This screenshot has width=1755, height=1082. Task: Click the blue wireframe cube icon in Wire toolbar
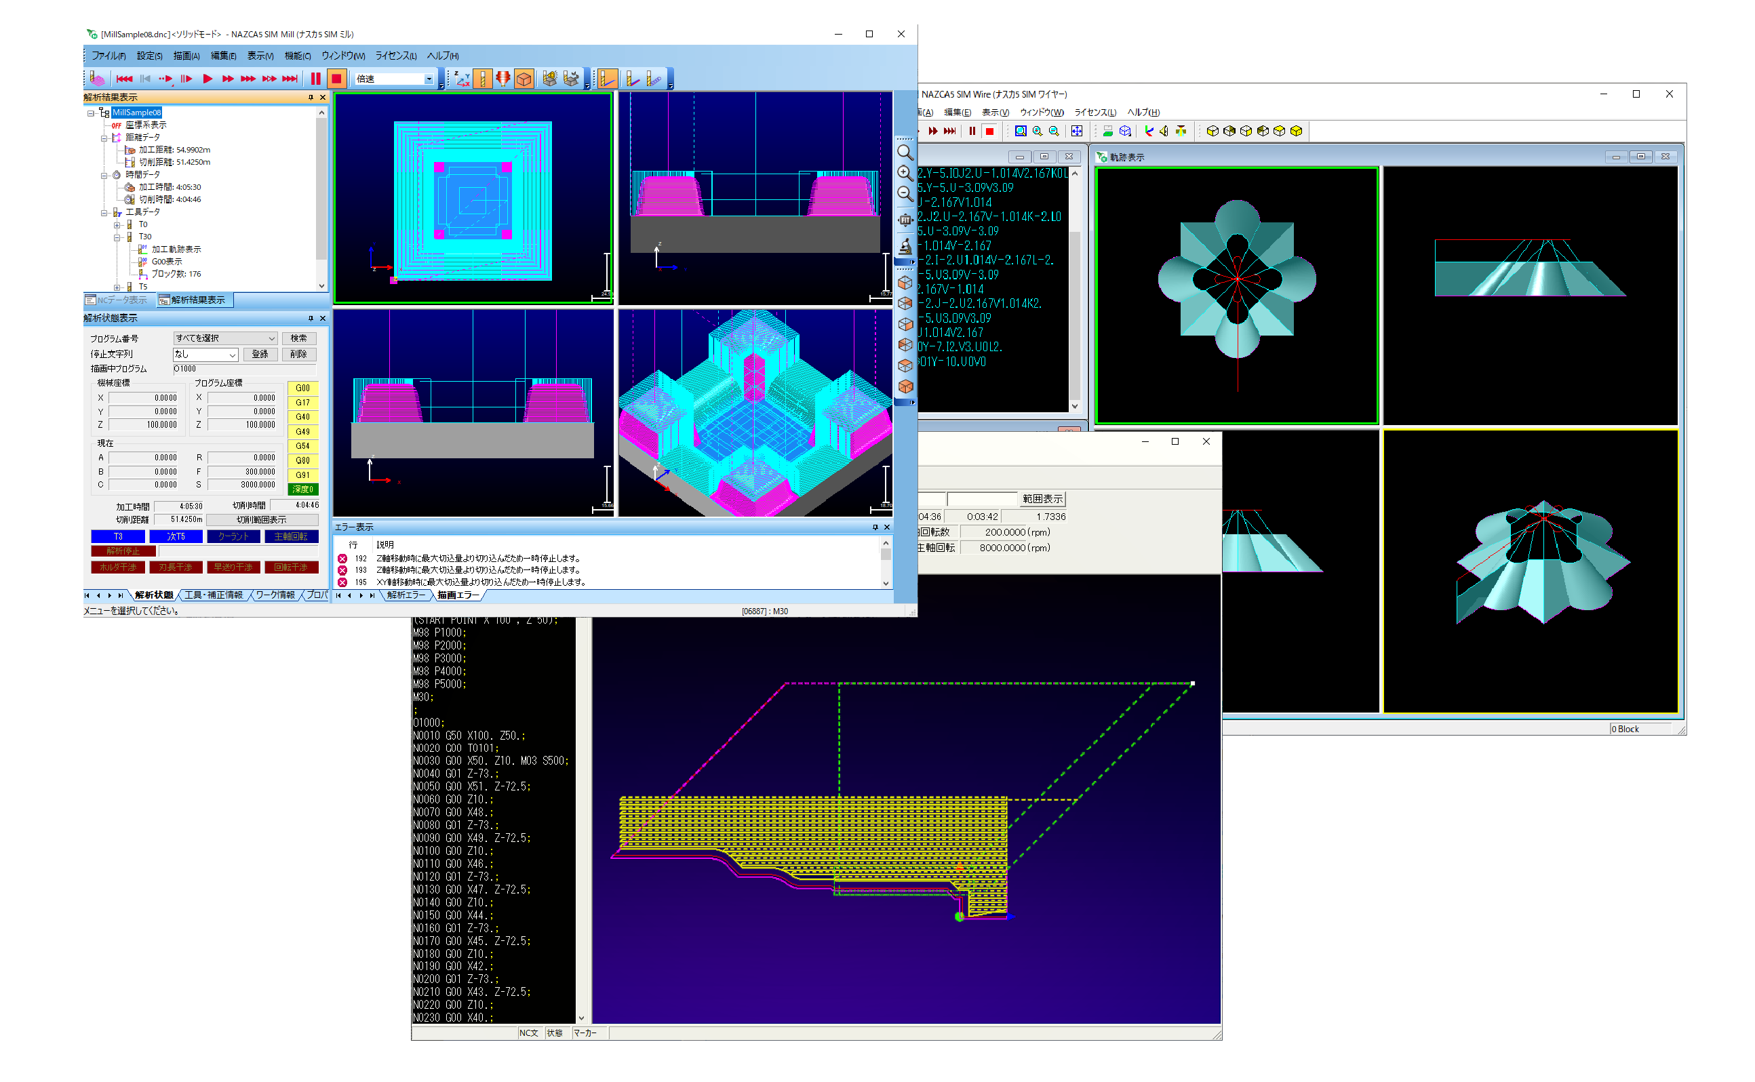tap(1125, 131)
